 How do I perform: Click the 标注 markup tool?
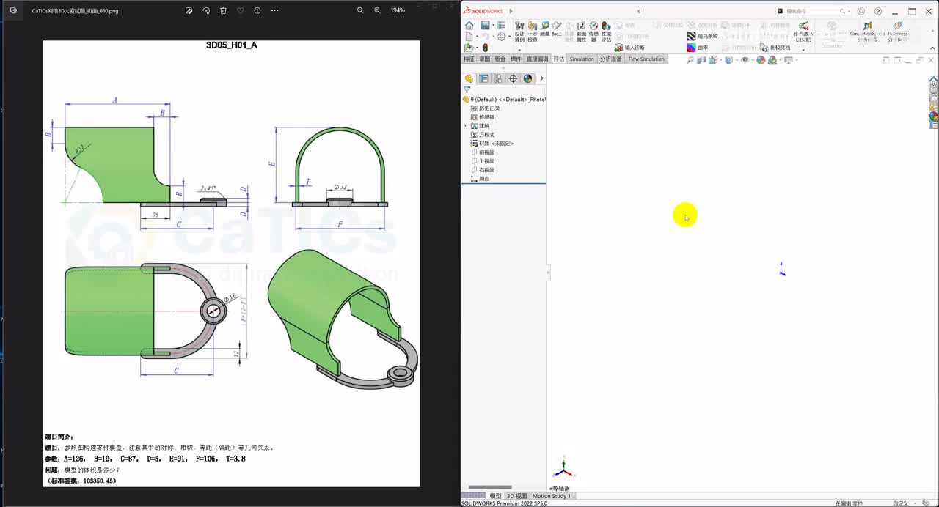(x=557, y=29)
